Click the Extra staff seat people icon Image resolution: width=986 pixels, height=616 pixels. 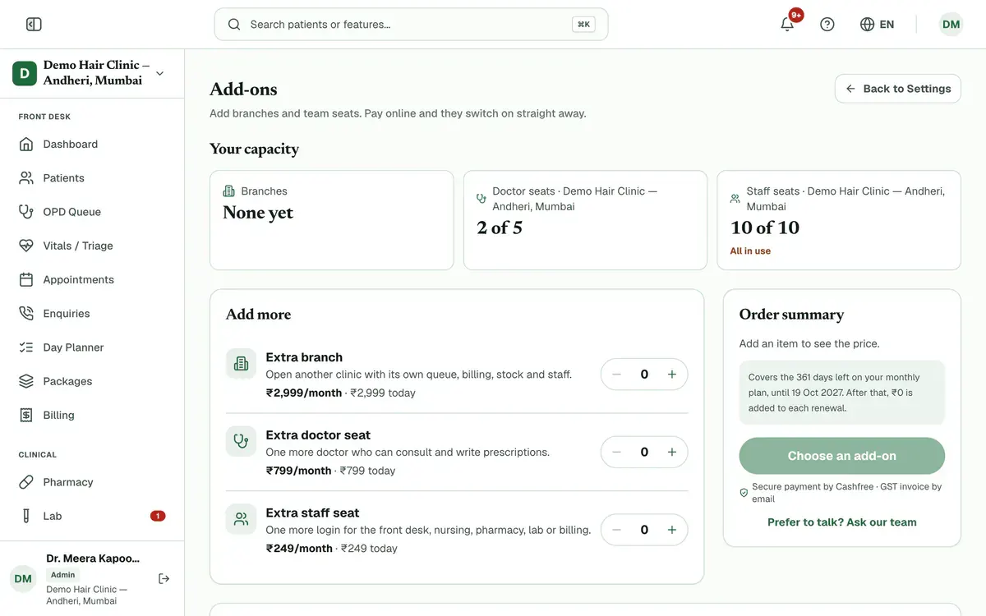[x=241, y=519]
